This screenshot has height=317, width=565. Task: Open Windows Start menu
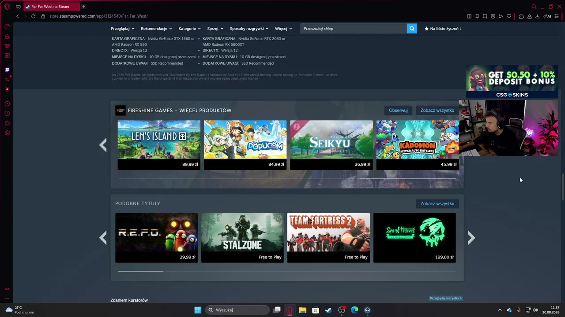pos(198,310)
